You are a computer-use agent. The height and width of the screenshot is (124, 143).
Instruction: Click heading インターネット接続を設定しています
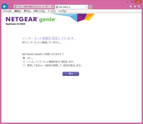[49, 38]
